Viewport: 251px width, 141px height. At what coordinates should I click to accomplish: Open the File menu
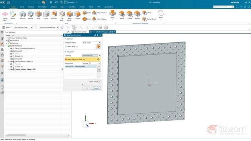(x=4, y=7)
